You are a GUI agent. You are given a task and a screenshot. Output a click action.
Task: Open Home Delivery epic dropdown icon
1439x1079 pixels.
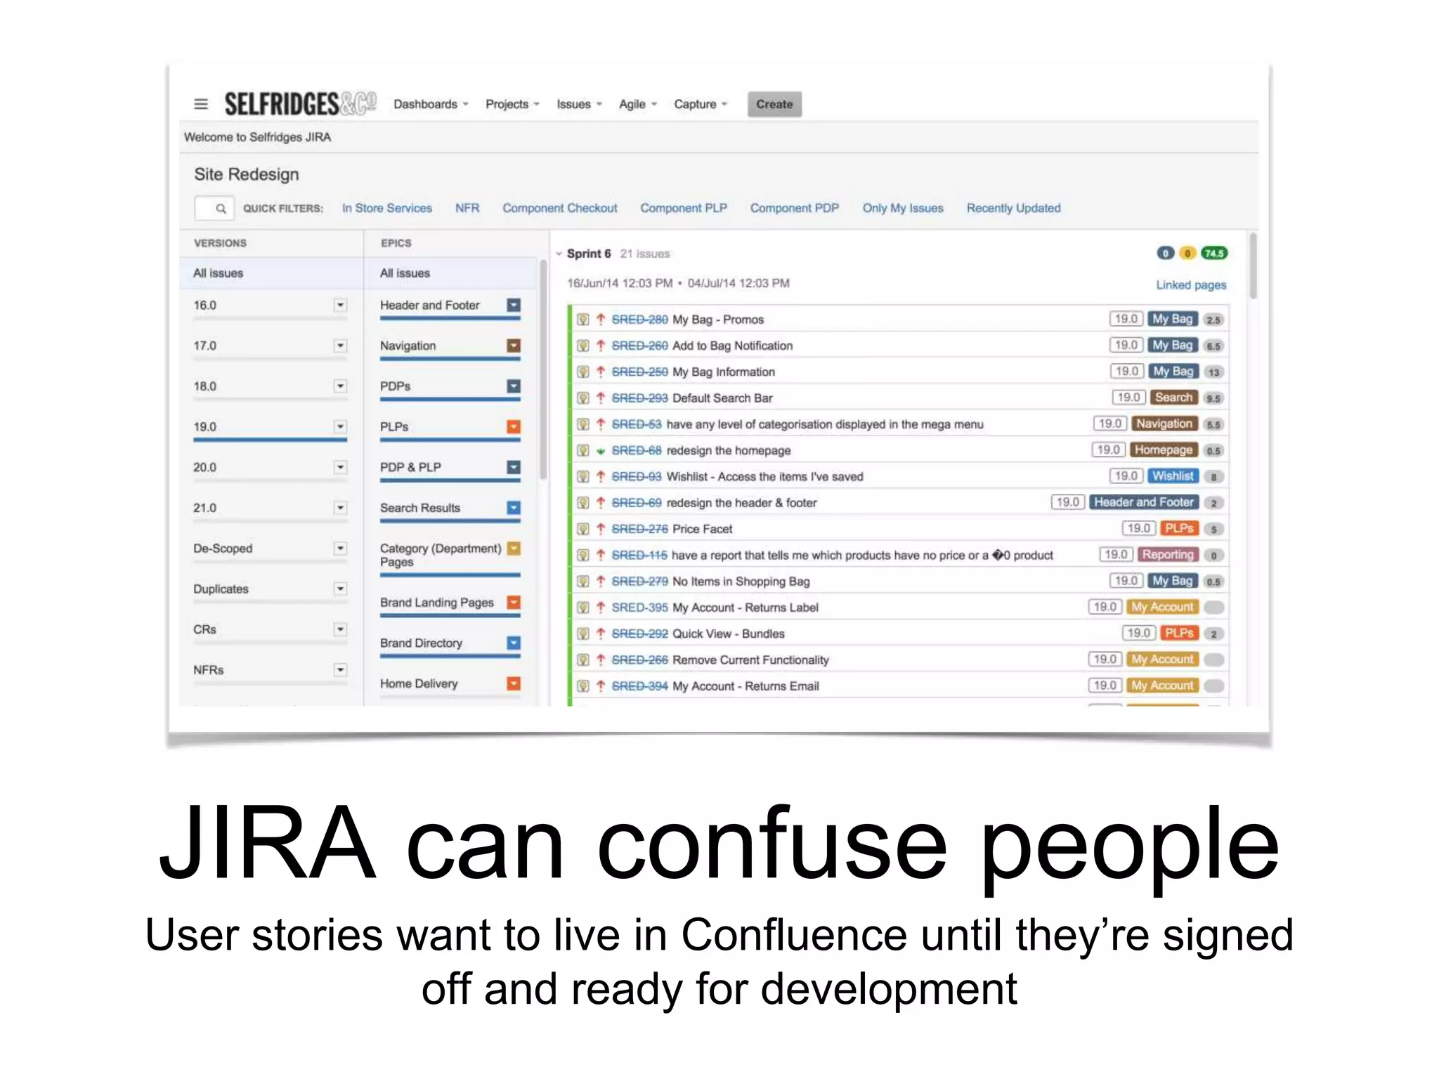click(x=514, y=683)
